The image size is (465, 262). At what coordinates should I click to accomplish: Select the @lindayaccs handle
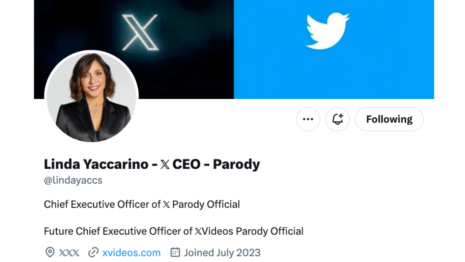point(73,180)
